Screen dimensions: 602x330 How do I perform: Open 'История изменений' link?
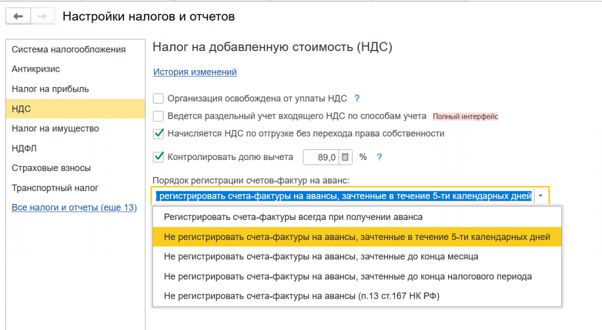pos(195,72)
